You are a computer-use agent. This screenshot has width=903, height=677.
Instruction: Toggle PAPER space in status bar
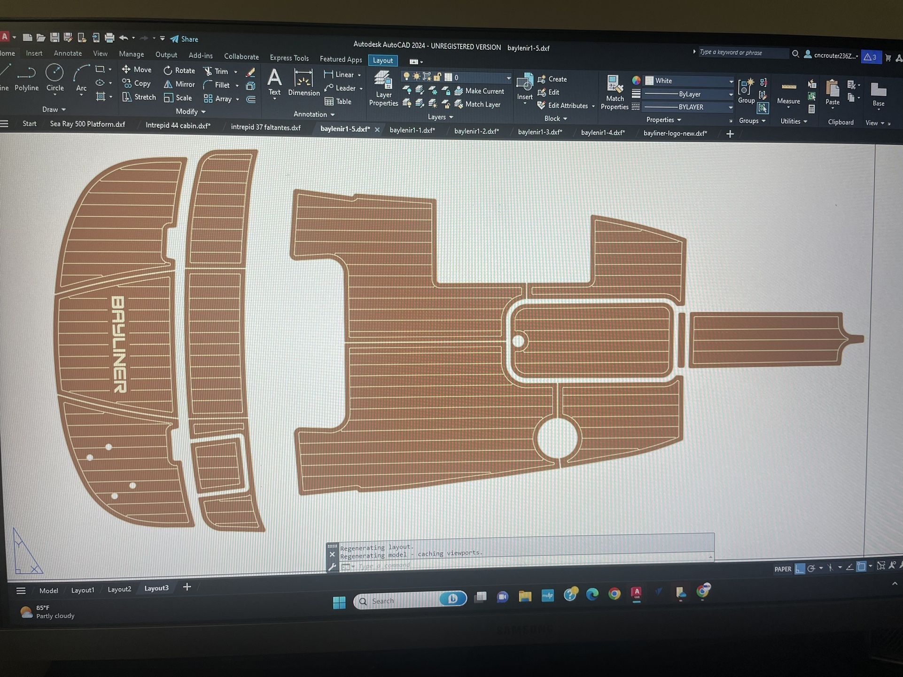(x=782, y=569)
